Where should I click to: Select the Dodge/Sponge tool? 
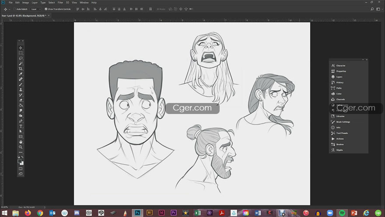pyautogui.click(x=21, y=116)
